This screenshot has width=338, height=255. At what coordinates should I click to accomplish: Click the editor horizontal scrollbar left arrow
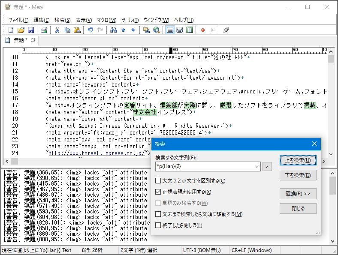point(7,161)
